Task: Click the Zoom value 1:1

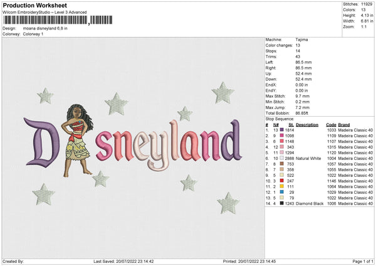Action: [x=363, y=26]
